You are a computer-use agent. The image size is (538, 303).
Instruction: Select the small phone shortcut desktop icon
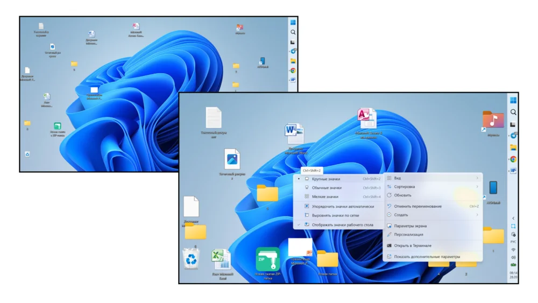[x=263, y=61]
